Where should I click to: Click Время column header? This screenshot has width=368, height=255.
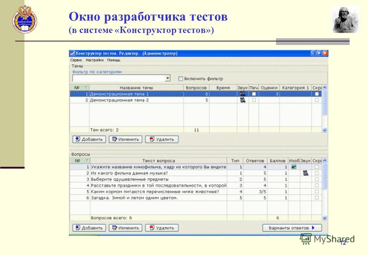(x=223, y=87)
